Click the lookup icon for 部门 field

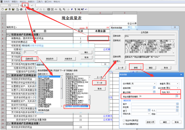tap(149, 110)
